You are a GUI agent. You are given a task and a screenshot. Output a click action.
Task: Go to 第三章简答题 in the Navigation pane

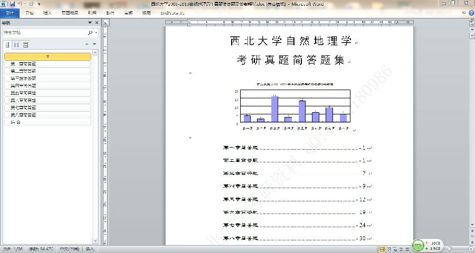[47, 79]
